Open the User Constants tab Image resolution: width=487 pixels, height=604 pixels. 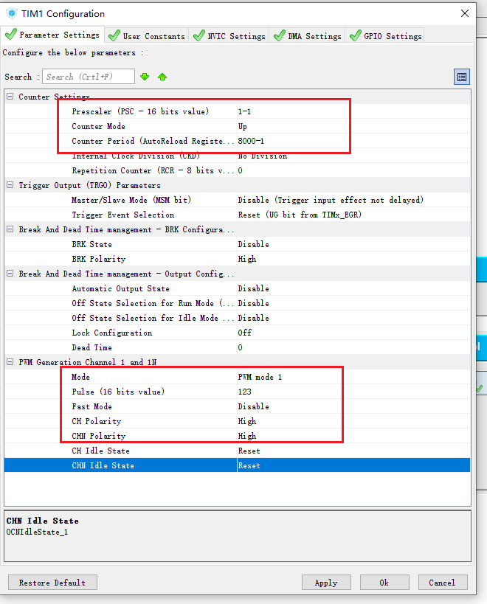pos(147,36)
